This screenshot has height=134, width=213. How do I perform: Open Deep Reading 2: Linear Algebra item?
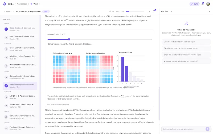pyautogui.click(x=20, y=38)
